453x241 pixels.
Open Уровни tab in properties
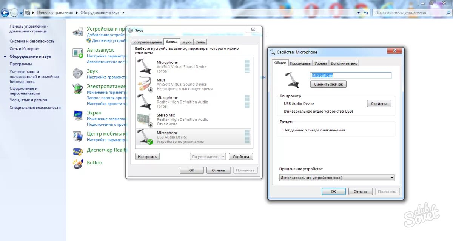(x=320, y=63)
